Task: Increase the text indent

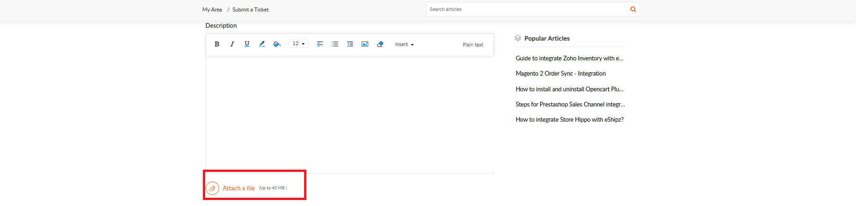Action: coord(350,44)
